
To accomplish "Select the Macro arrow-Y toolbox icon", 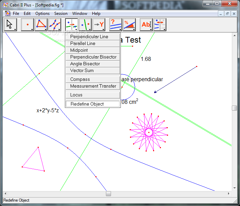I will [99, 25].
